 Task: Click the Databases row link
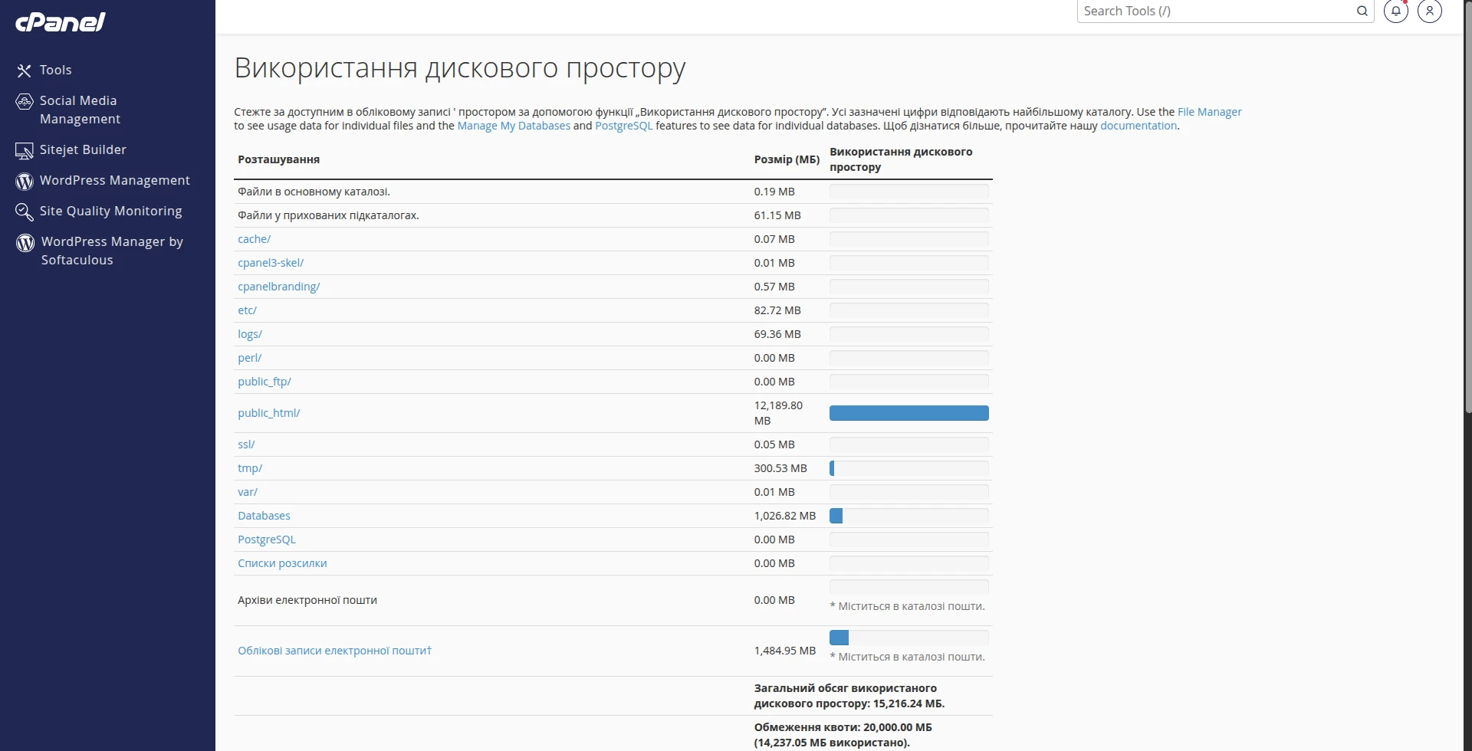[x=264, y=515]
